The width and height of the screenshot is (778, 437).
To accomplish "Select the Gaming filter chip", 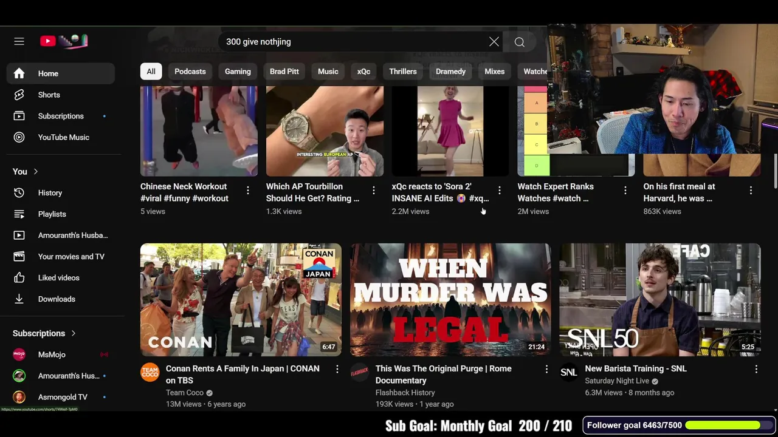I will click(238, 72).
